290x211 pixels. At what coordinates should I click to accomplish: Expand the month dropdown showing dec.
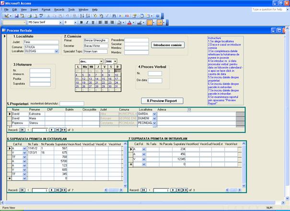point(101,61)
